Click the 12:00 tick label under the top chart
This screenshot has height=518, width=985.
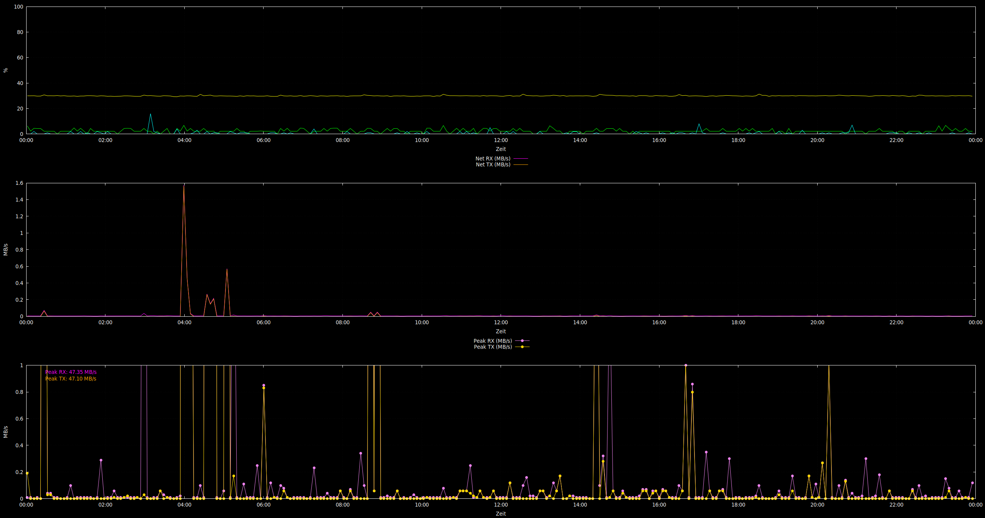pyautogui.click(x=501, y=140)
